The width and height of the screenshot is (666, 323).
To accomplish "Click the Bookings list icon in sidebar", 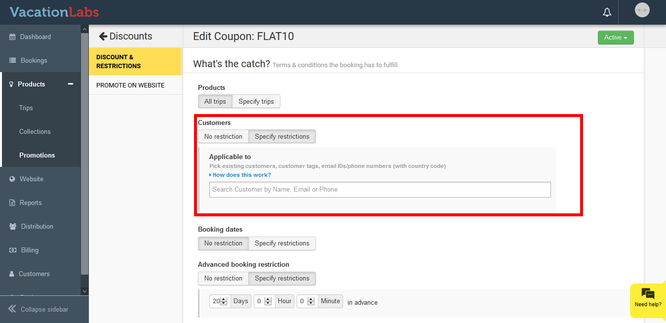I will pos(12,61).
